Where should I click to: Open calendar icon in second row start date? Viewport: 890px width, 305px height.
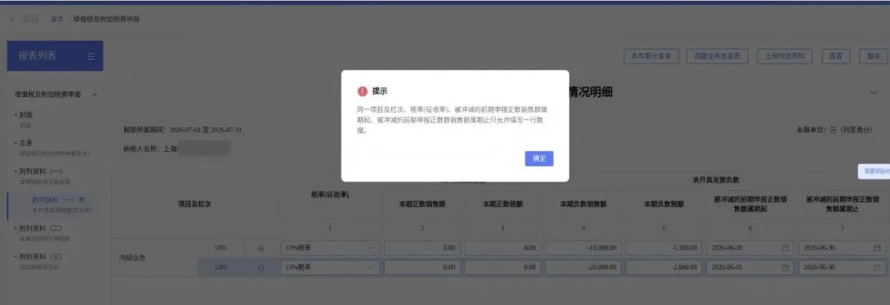785,268
